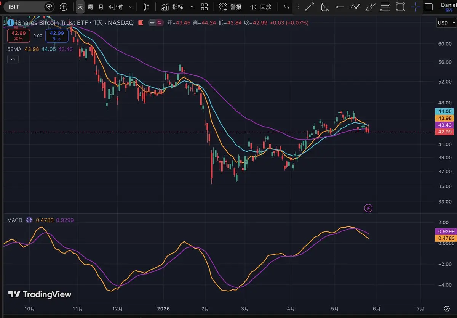The image size is (457, 318).
Task: Click the rounded rectangle layout icon in the top bar
Action: [428, 7]
